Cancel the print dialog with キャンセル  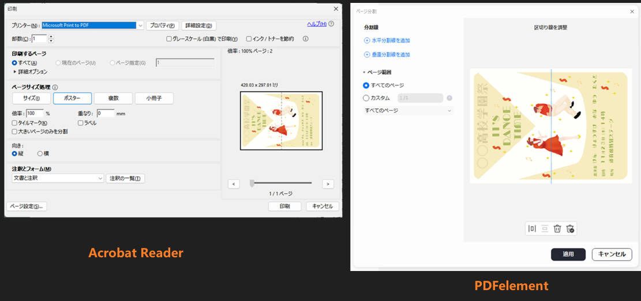[x=322, y=206]
